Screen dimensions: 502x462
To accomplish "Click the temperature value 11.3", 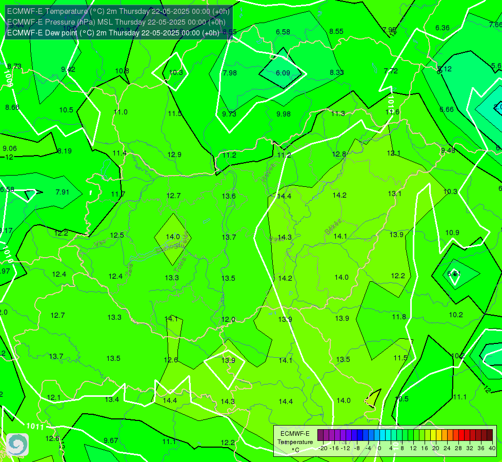I will click(x=338, y=113).
